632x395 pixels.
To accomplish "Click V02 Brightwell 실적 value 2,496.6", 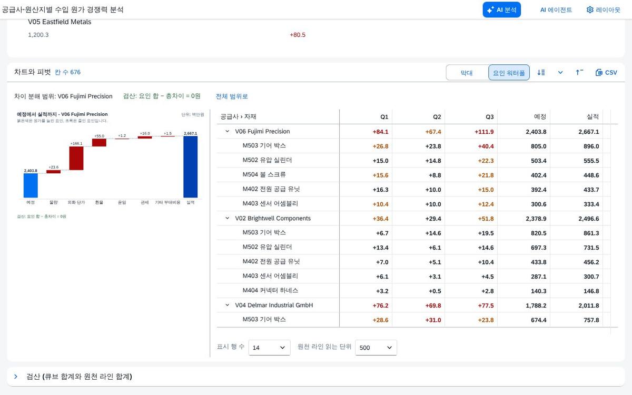I will [588, 219].
